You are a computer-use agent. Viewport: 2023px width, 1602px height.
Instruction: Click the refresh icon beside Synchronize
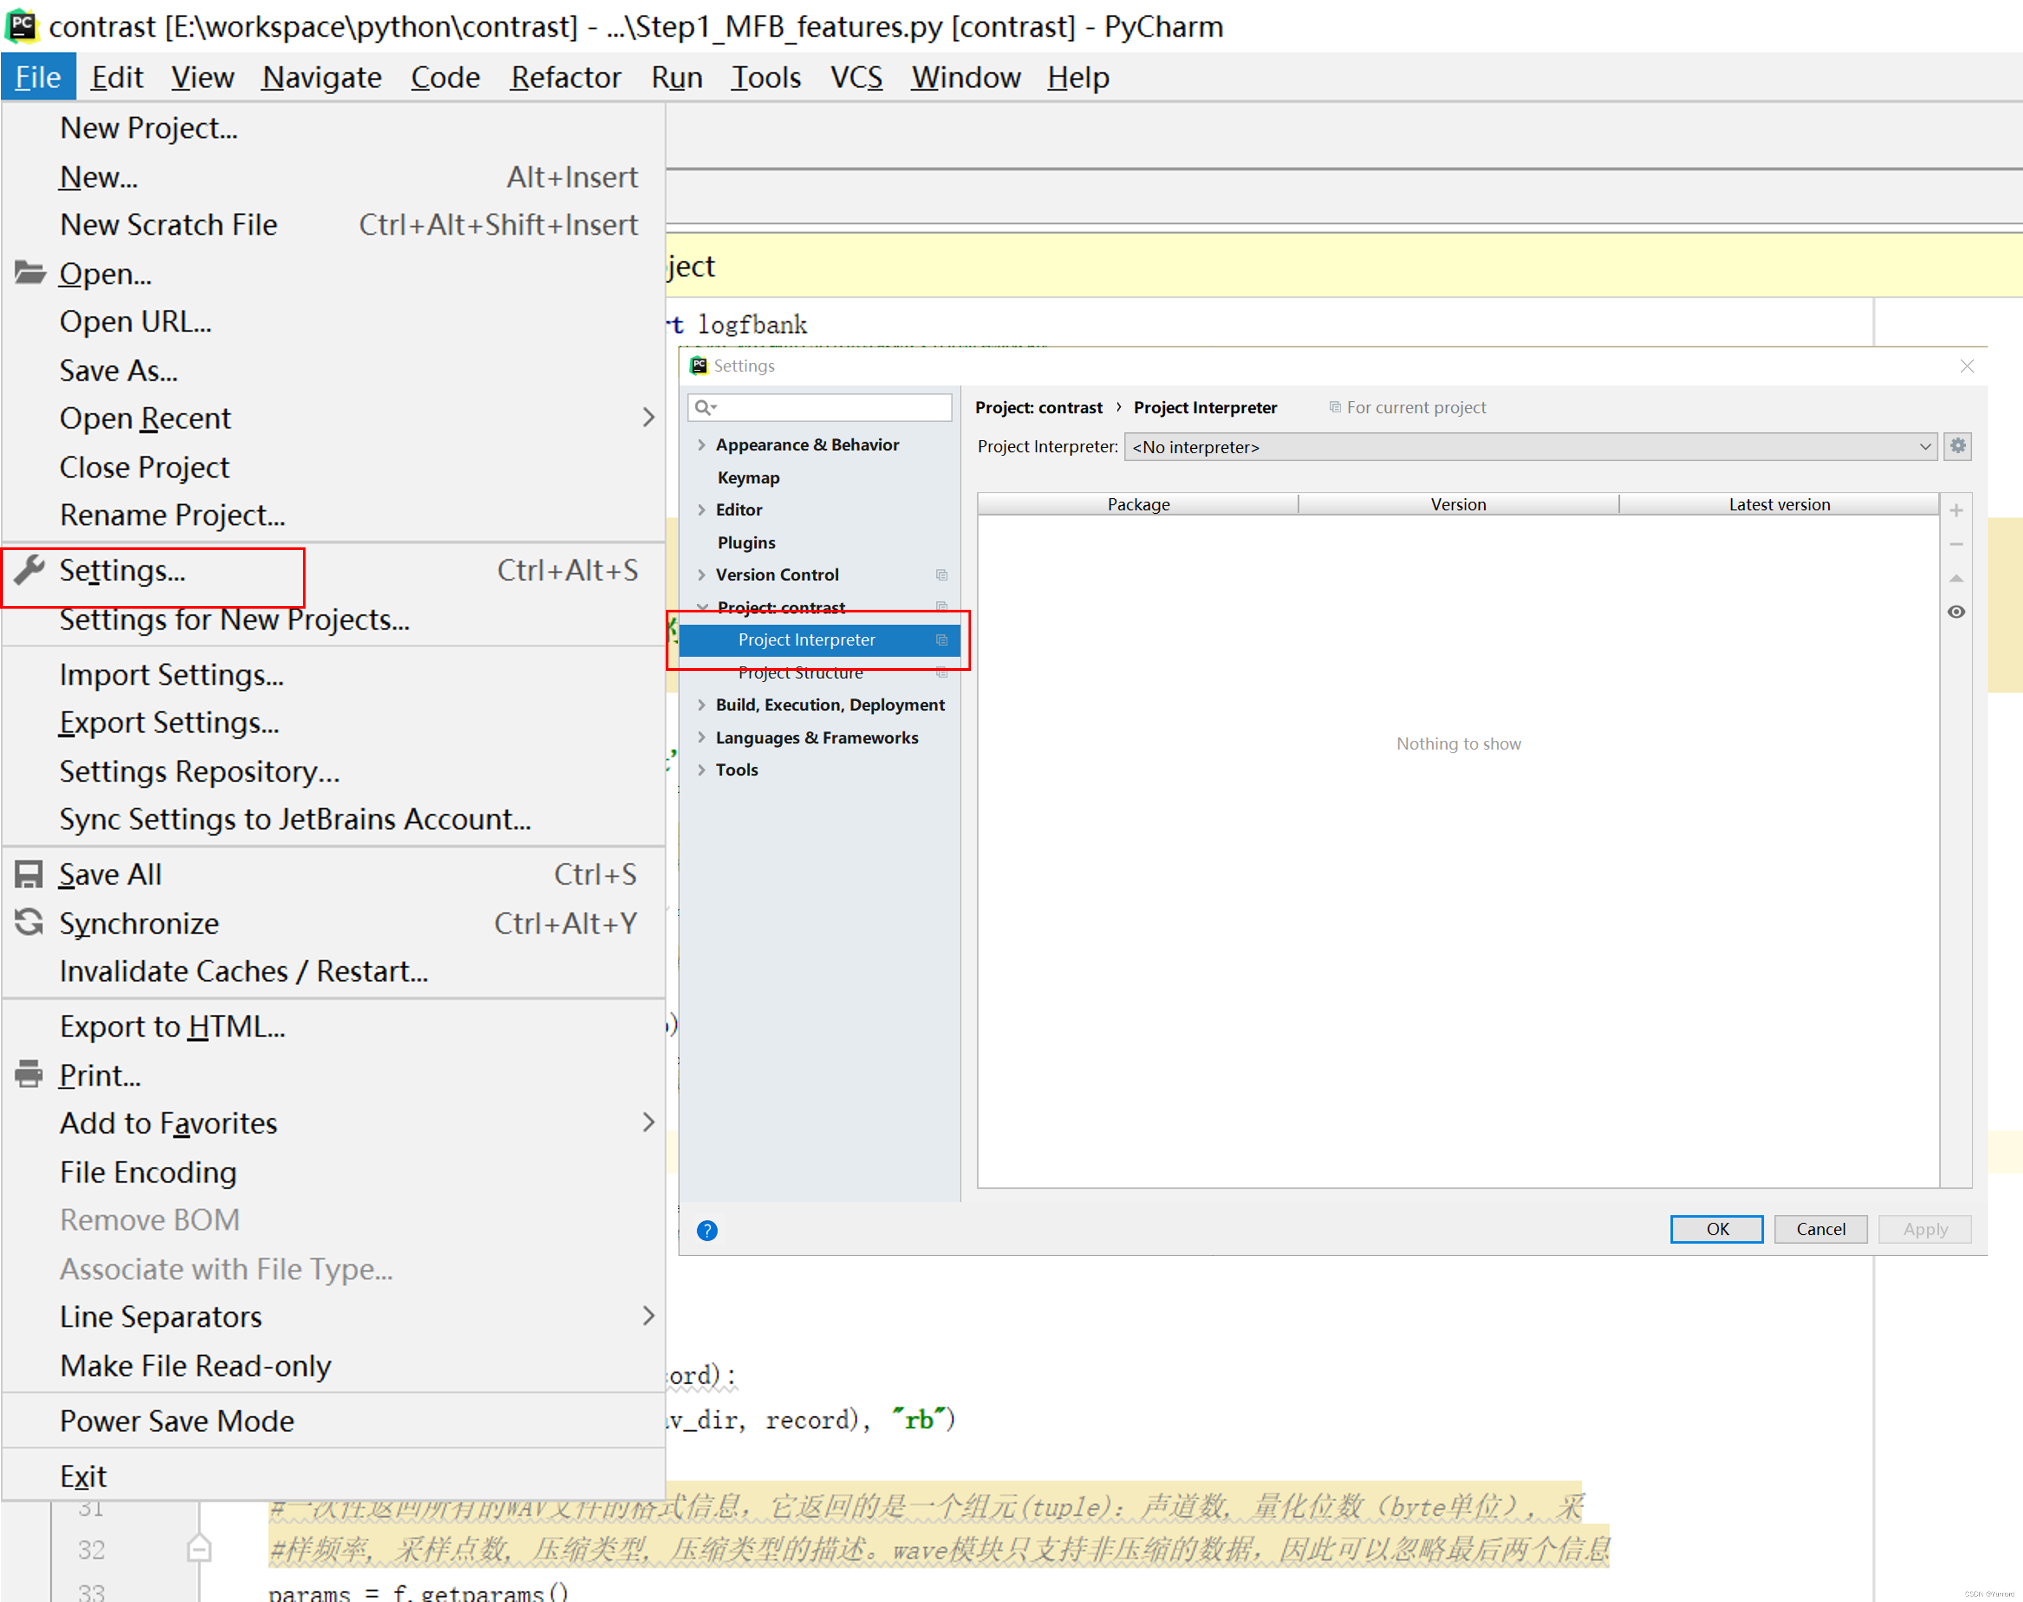[29, 923]
